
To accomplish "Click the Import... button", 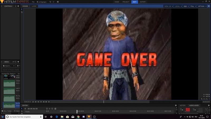I will pyautogui.click(x=7, y=66).
